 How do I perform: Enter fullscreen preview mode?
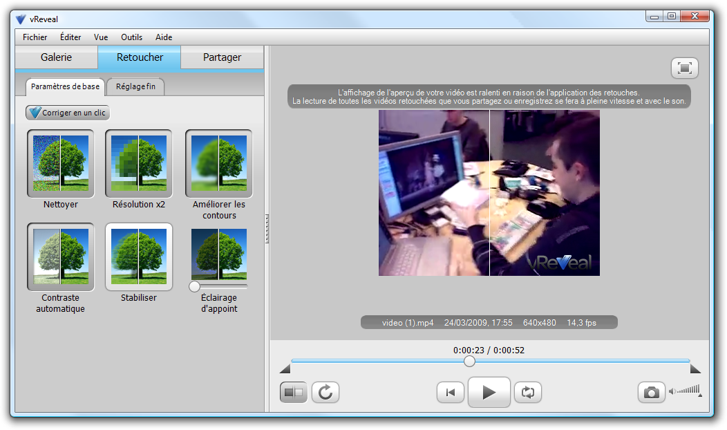point(684,68)
